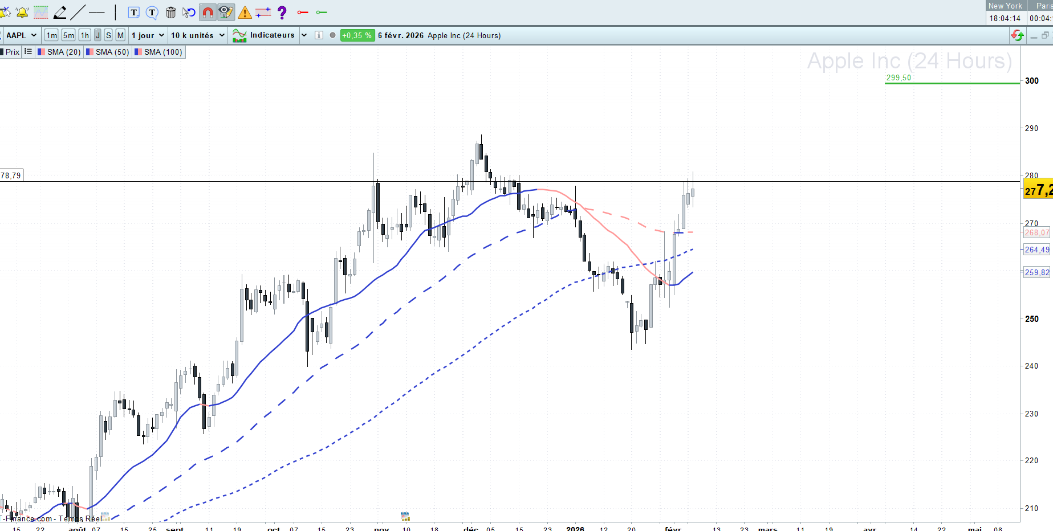Open the Indicateurs button
Viewport: 1053px width, 531px height.
coord(265,35)
